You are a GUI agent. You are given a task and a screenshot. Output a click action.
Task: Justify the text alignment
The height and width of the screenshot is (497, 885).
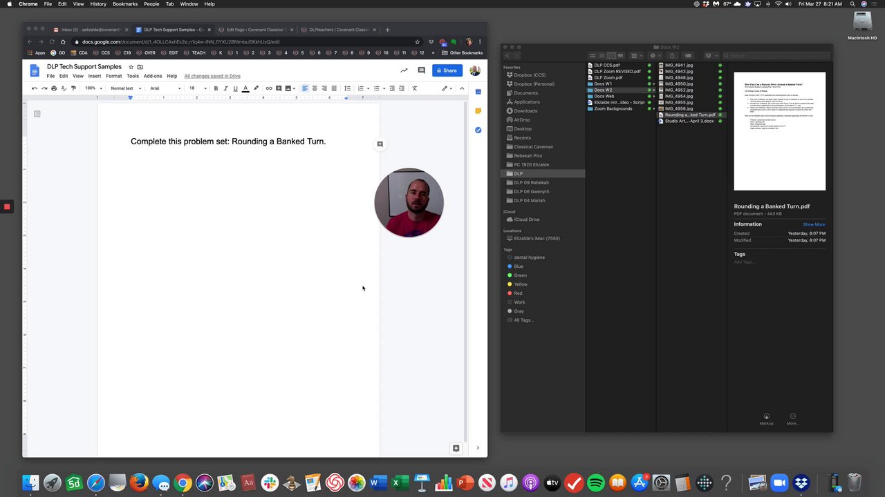(334, 88)
